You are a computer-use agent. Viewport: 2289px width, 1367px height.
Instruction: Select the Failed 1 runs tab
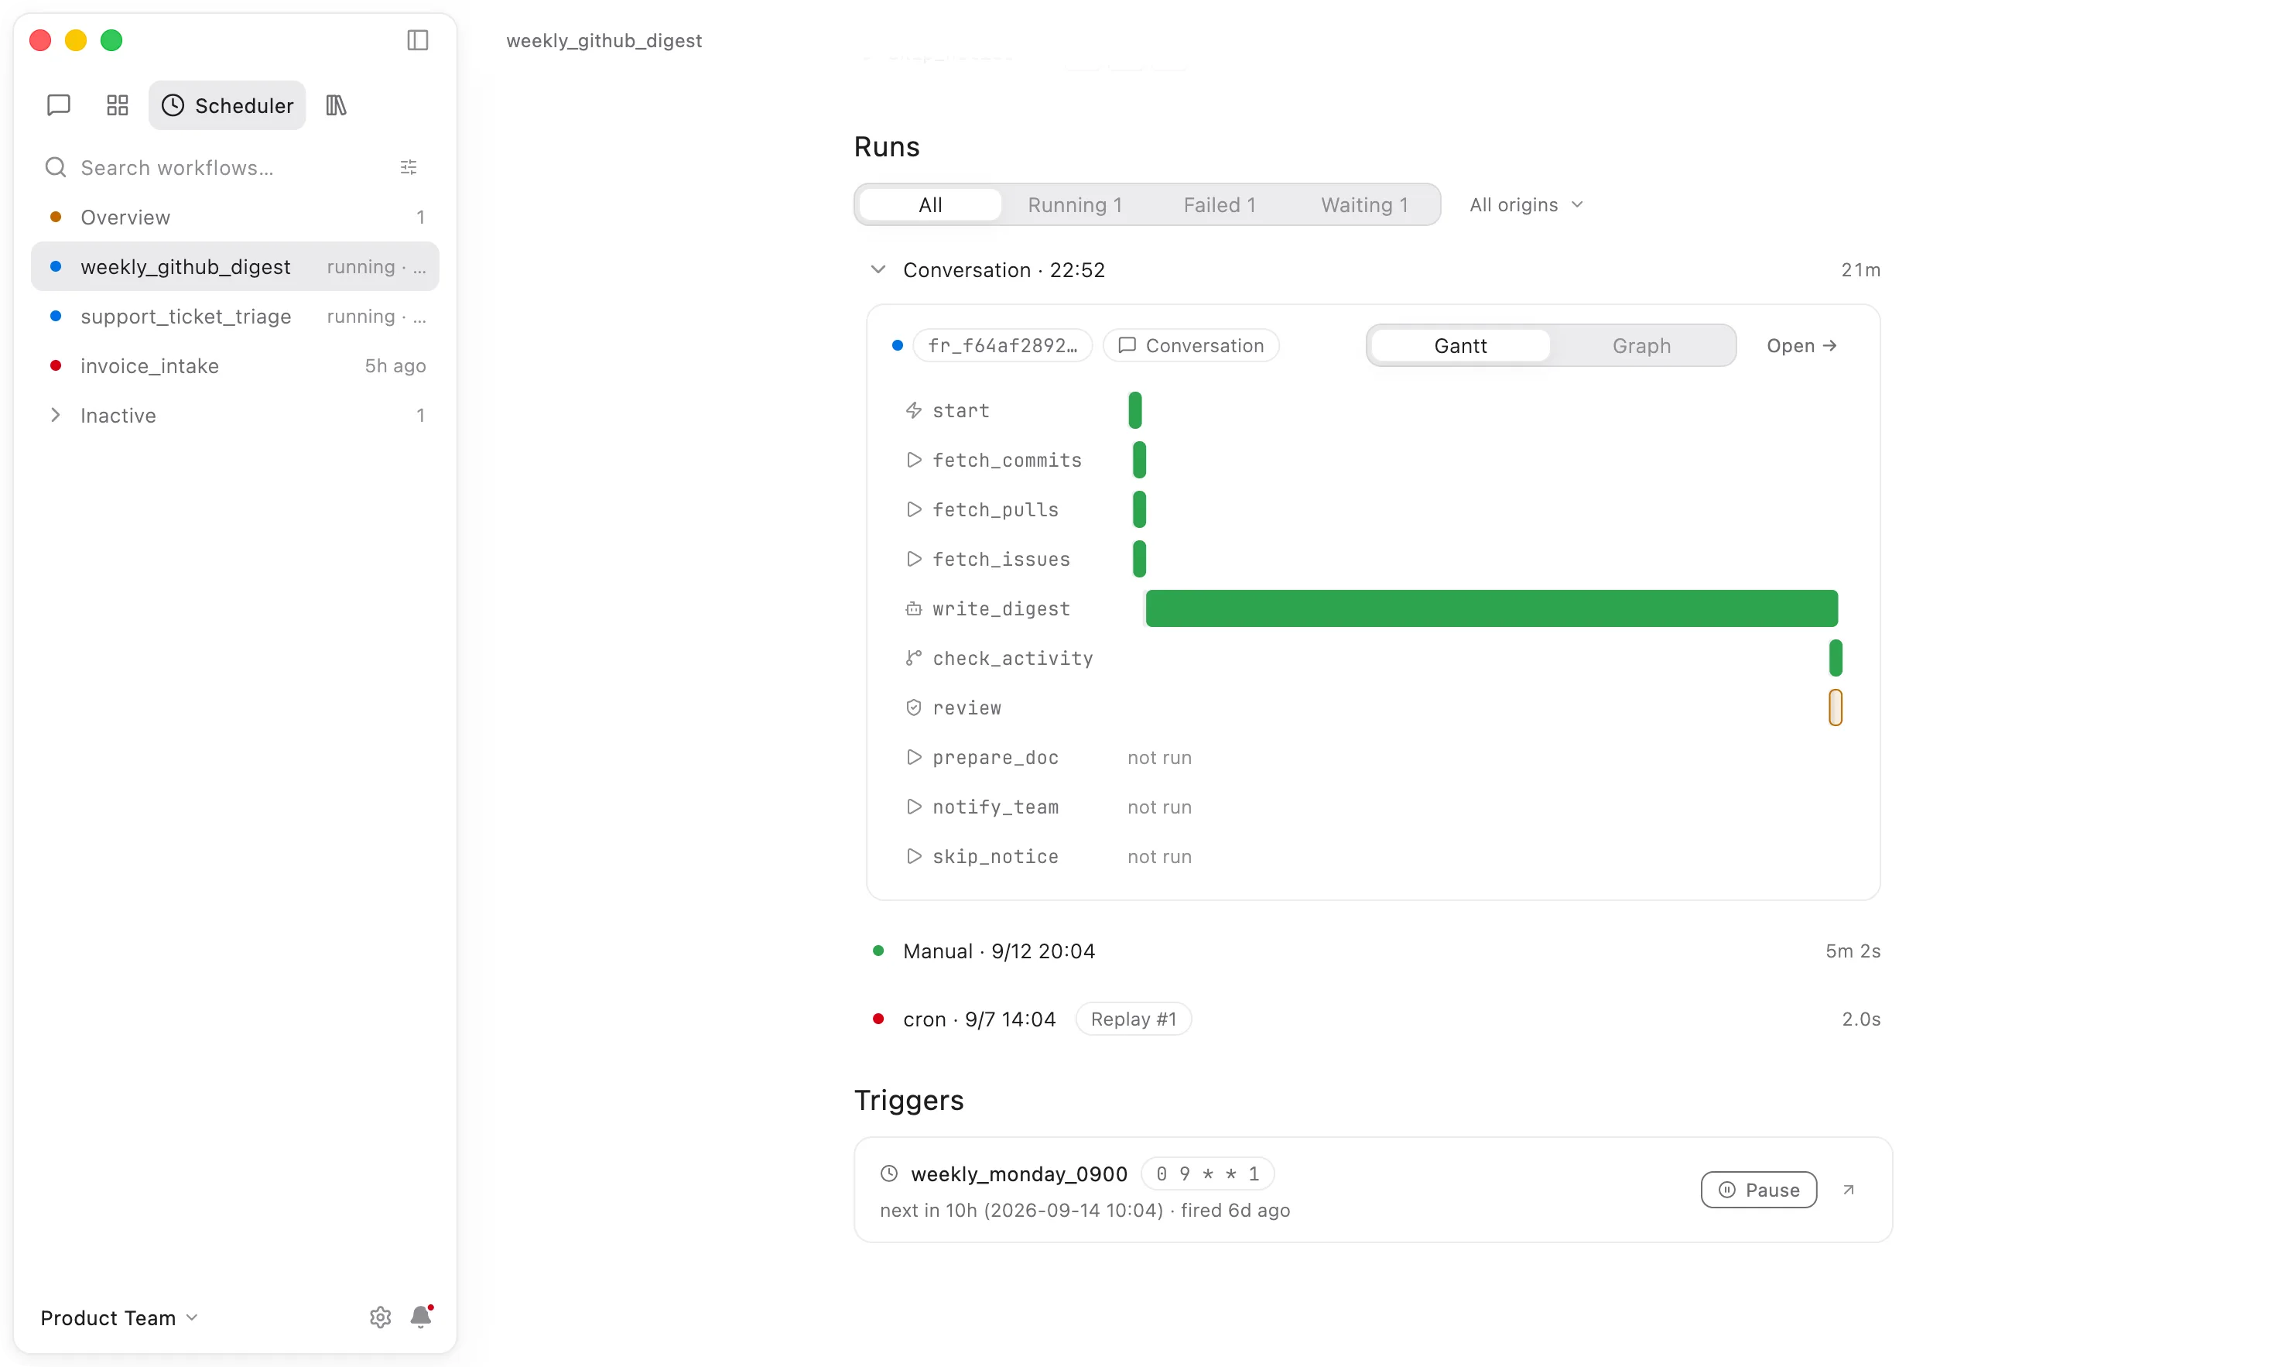coord(1219,204)
